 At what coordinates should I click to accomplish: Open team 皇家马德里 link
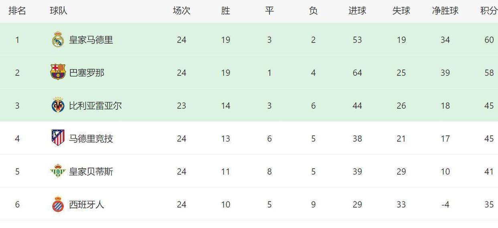[x=91, y=40]
